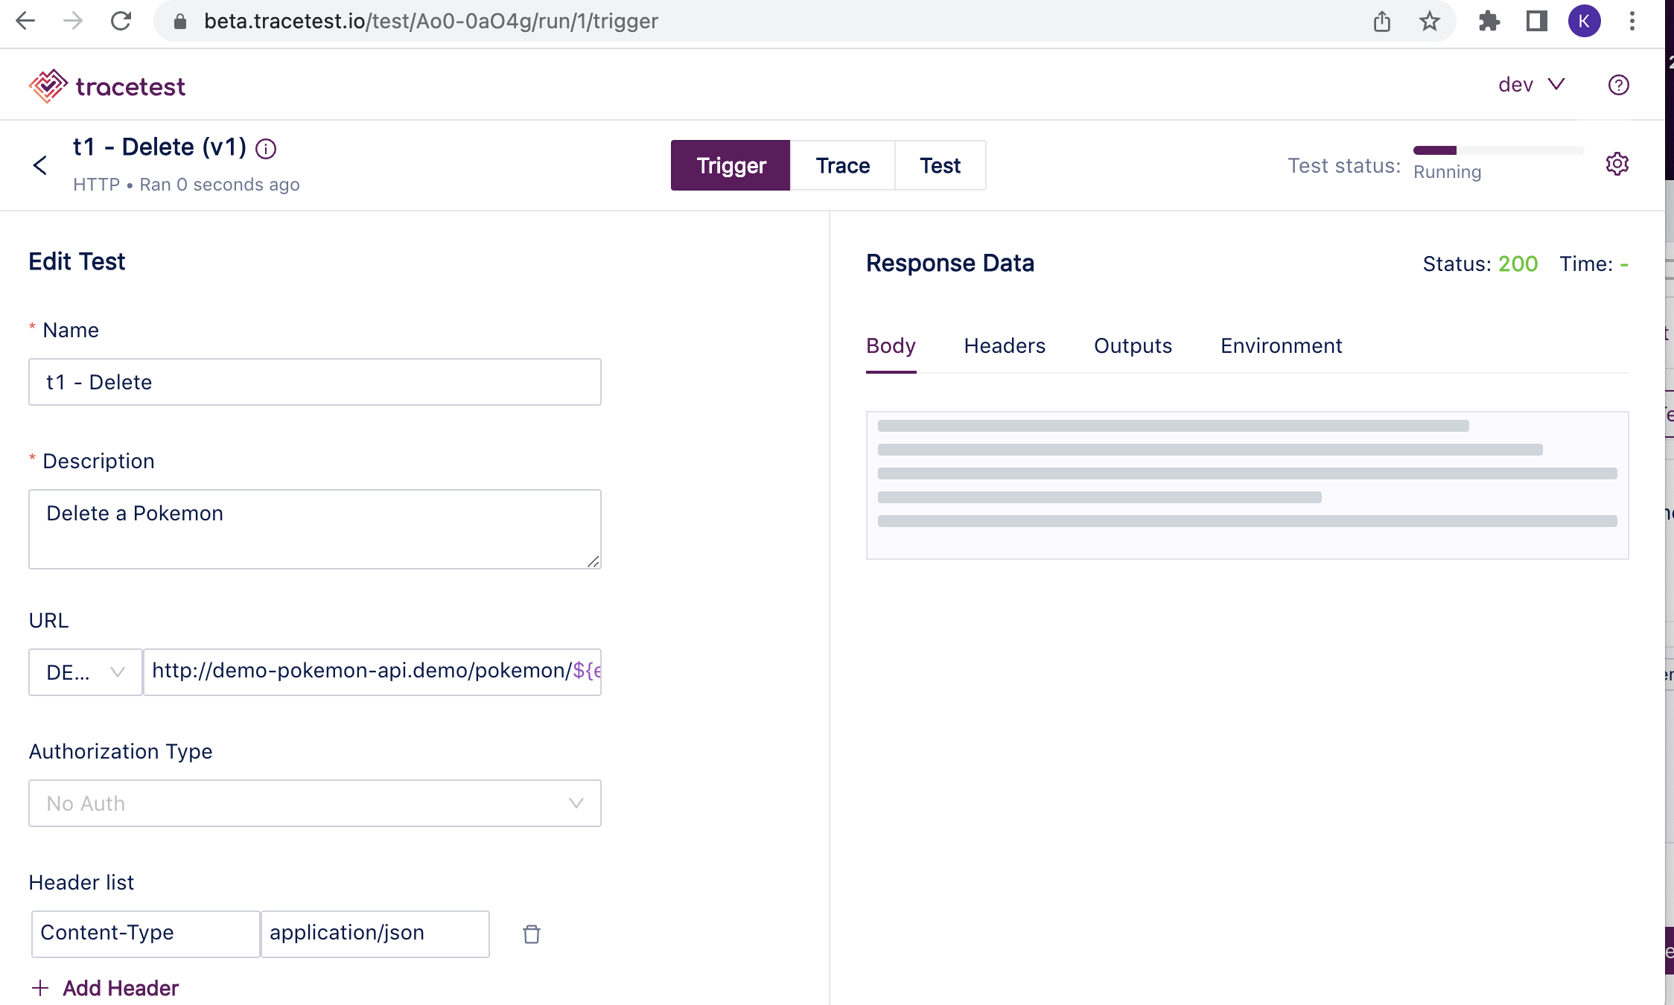Open the Chrome three-dot menu

coord(1632,21)
